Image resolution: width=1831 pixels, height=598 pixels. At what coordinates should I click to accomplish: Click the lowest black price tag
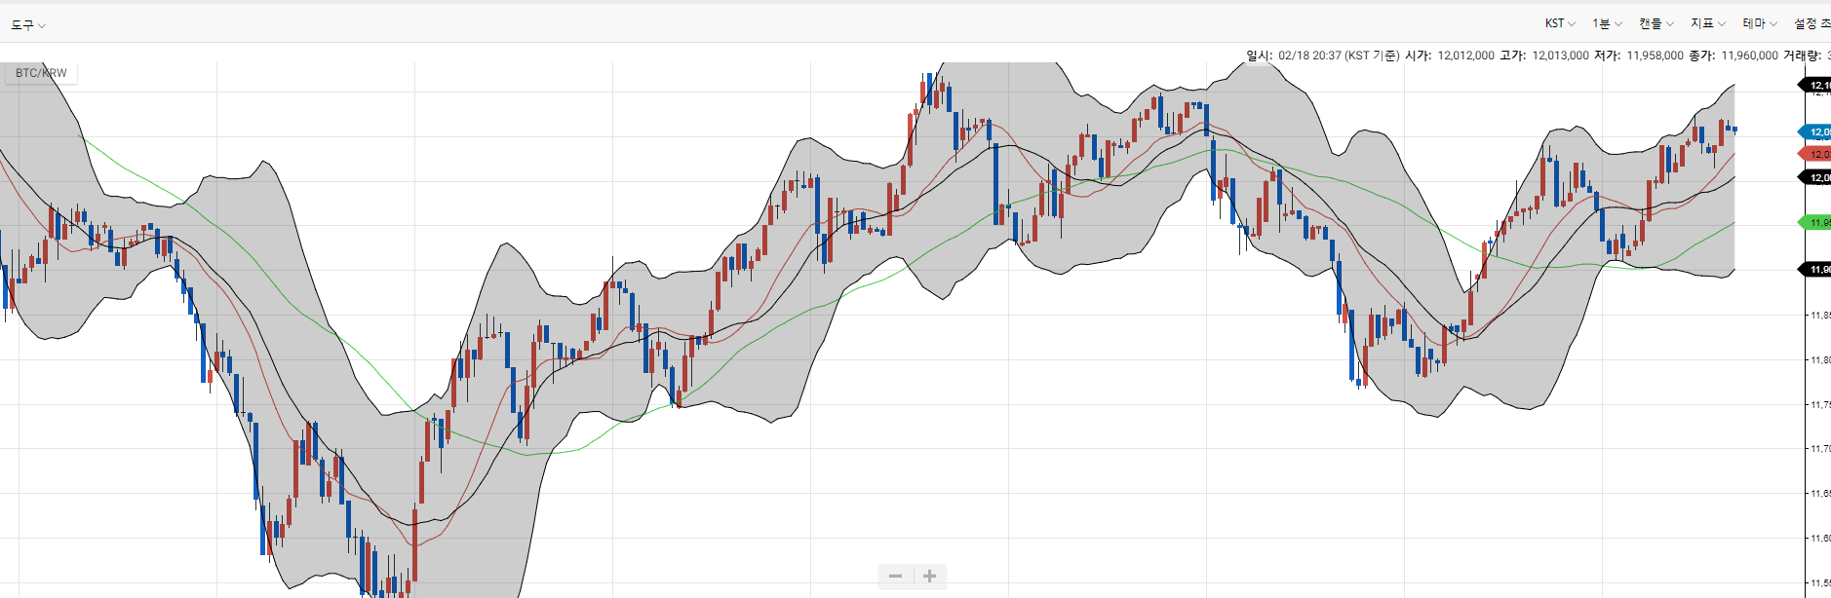pyautogui.click(x=1816, y=269)
